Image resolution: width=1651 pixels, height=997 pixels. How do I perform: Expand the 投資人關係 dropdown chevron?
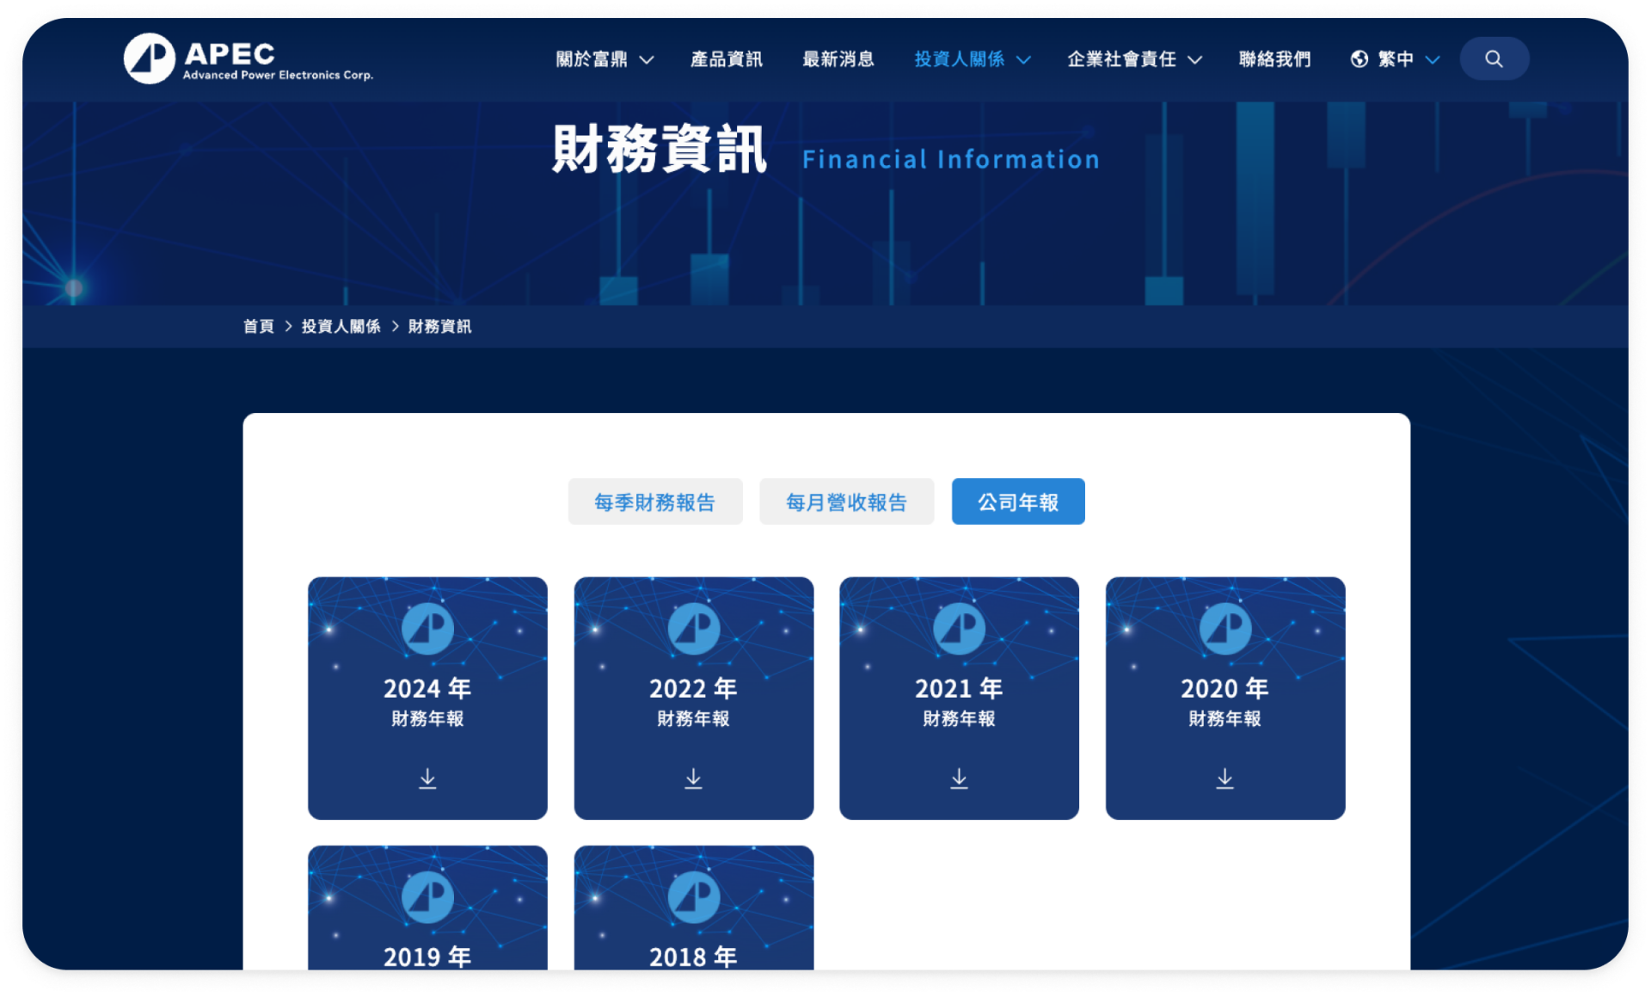[1023, 60]
